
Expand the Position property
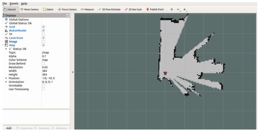pos(6,78)
